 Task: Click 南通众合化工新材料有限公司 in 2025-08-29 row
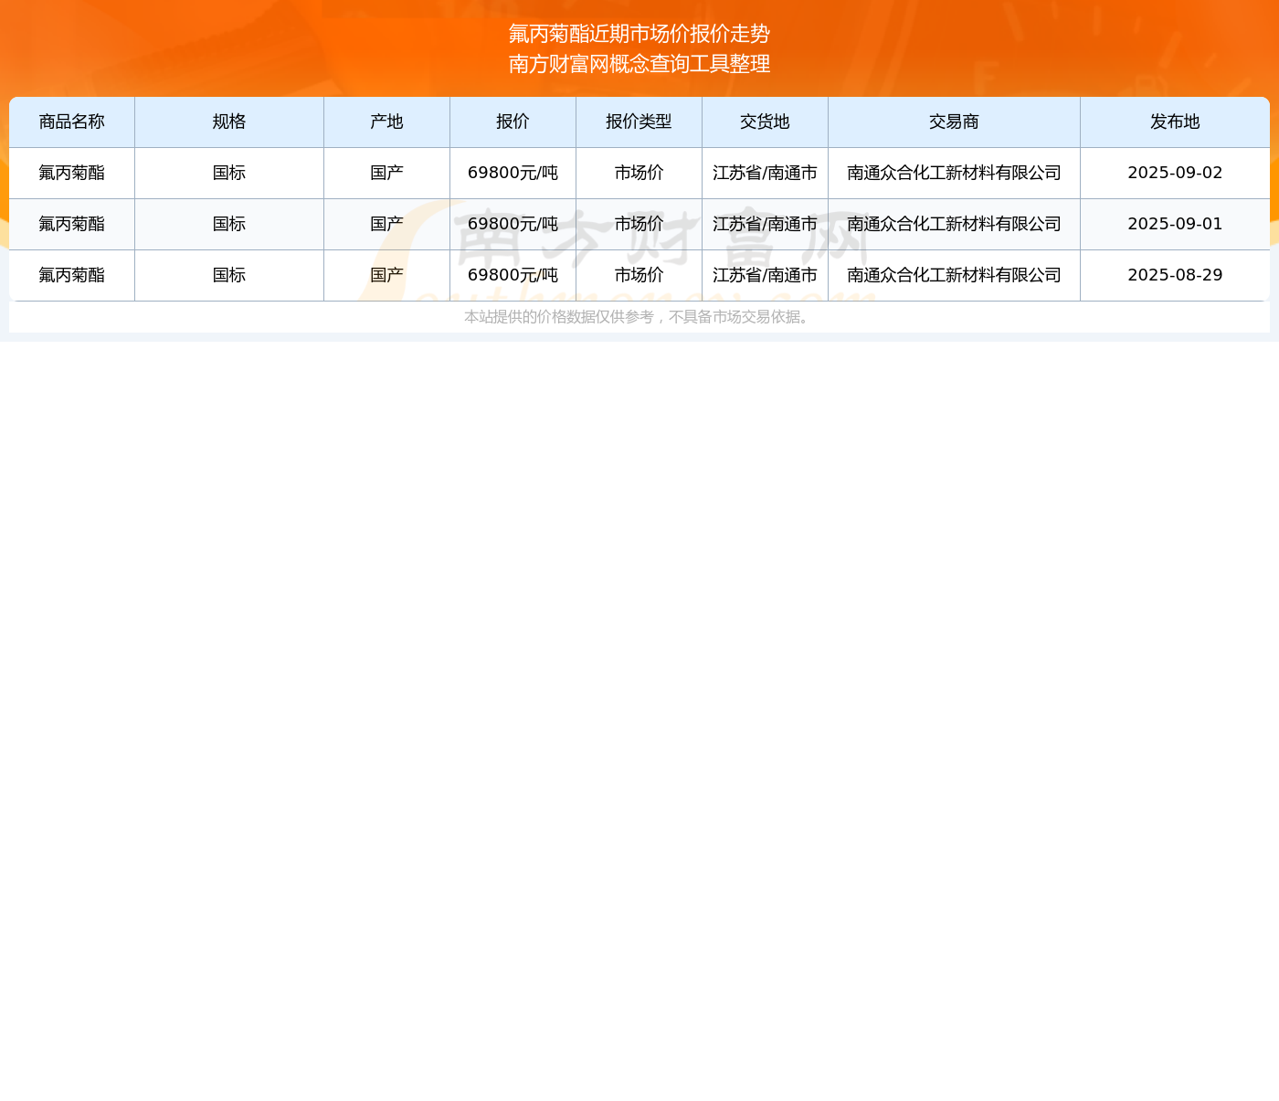click(955, 275)
